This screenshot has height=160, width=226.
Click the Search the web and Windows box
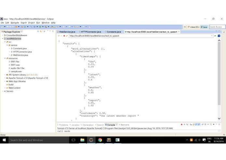click(x=39, y=140)
